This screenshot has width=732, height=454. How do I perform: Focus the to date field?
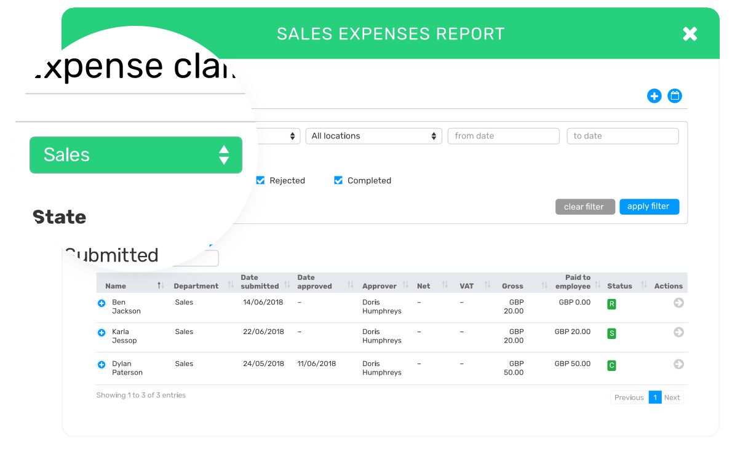pos(623,136)
